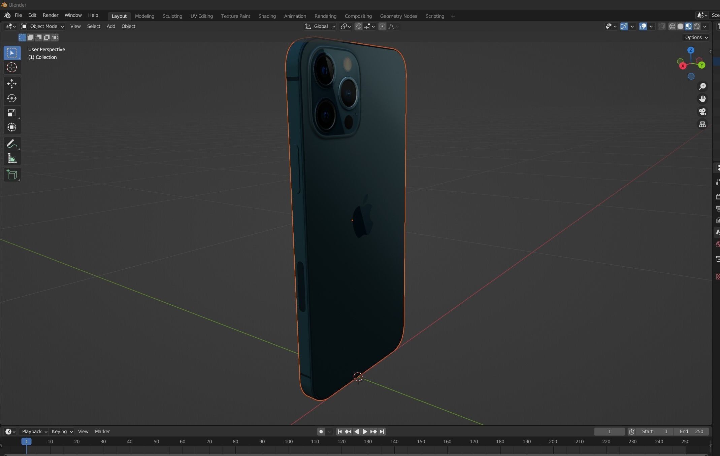Open the snapping options dropdown
Screen dimensions: 720x456
tap(369, 27)
